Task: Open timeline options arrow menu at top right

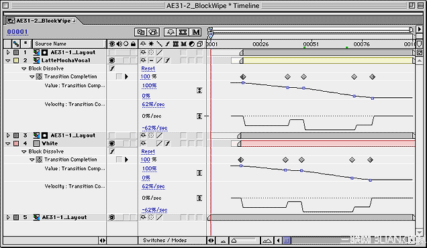Action: (420, 29)
